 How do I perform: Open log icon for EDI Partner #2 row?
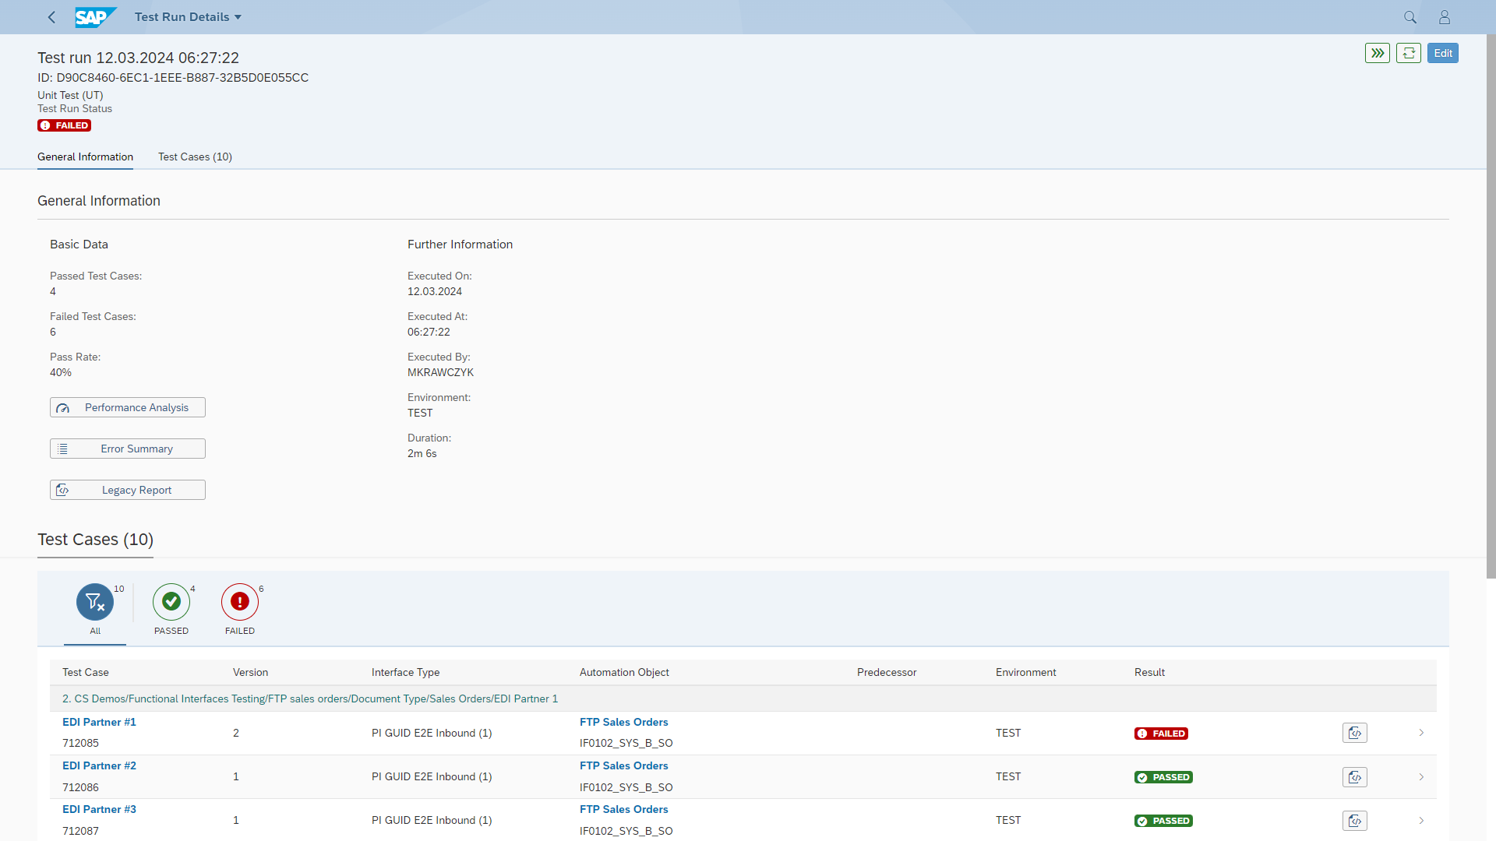click(1354, 777)
